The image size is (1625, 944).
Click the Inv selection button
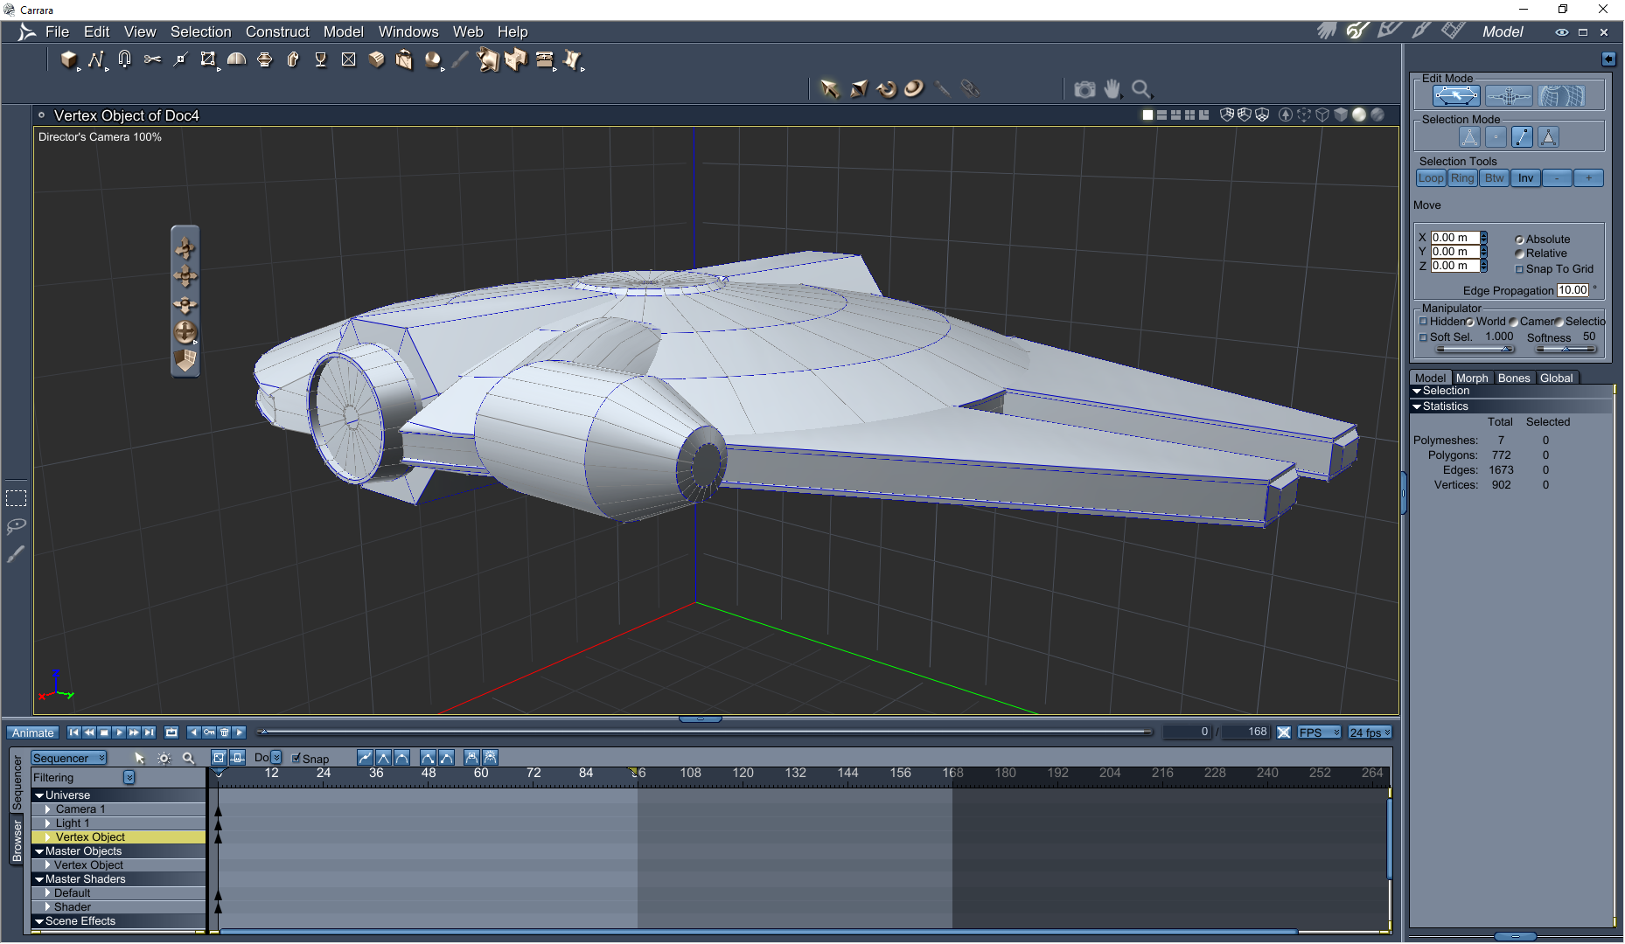(1525, 178)
